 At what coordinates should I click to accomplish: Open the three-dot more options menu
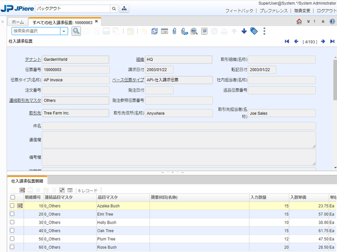pos(264,31)
